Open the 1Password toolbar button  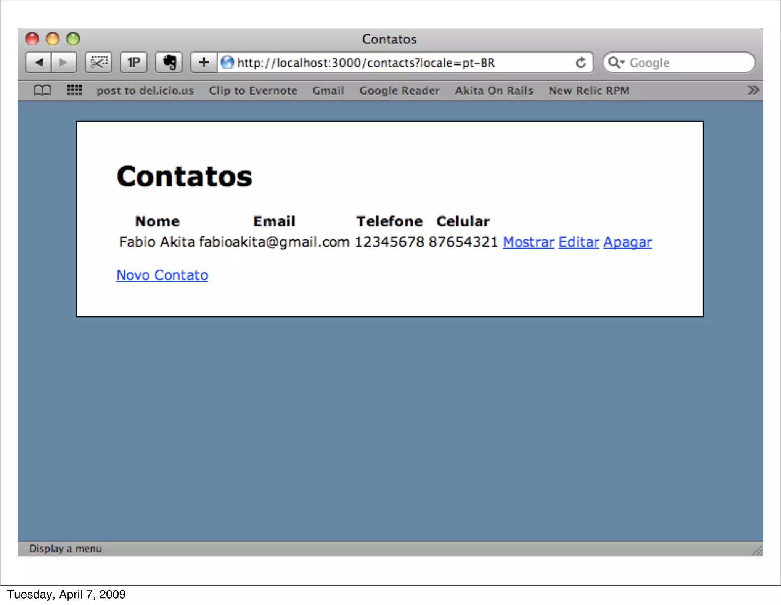133,62
